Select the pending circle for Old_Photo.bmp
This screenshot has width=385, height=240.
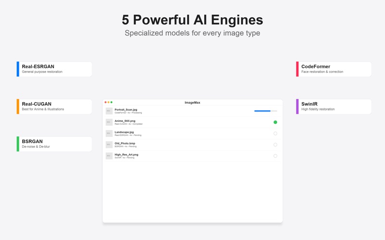click(x=275, y=145)
